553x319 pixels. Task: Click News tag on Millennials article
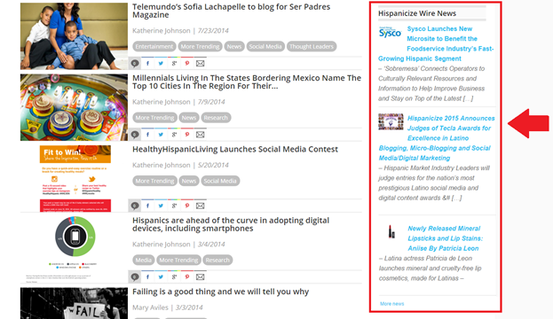[x=189, y=118]
